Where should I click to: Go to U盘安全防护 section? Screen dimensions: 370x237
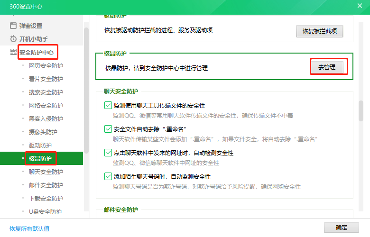tap(45, 211)
